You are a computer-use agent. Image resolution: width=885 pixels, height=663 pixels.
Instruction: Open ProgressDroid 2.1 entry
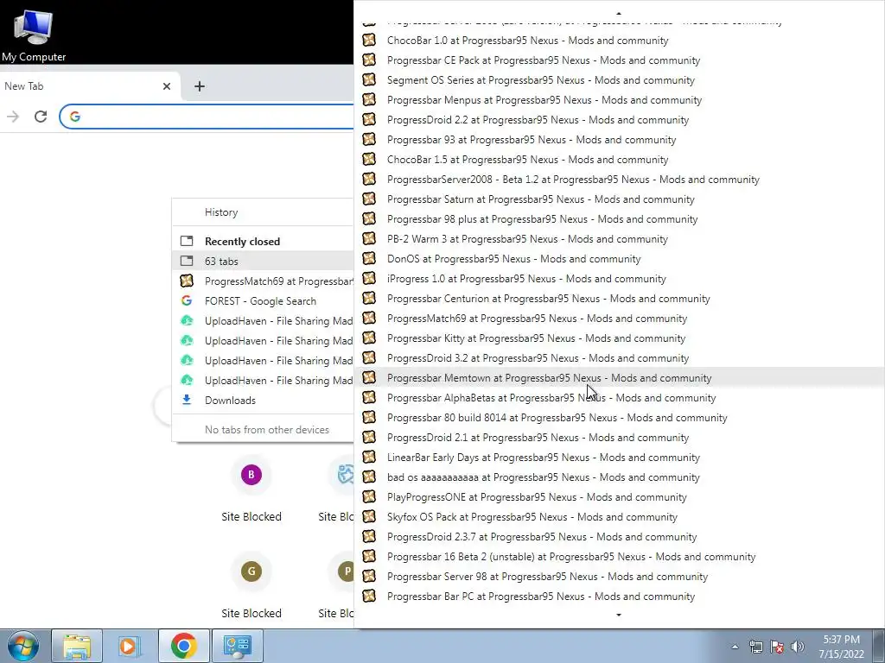pos(619,438)
